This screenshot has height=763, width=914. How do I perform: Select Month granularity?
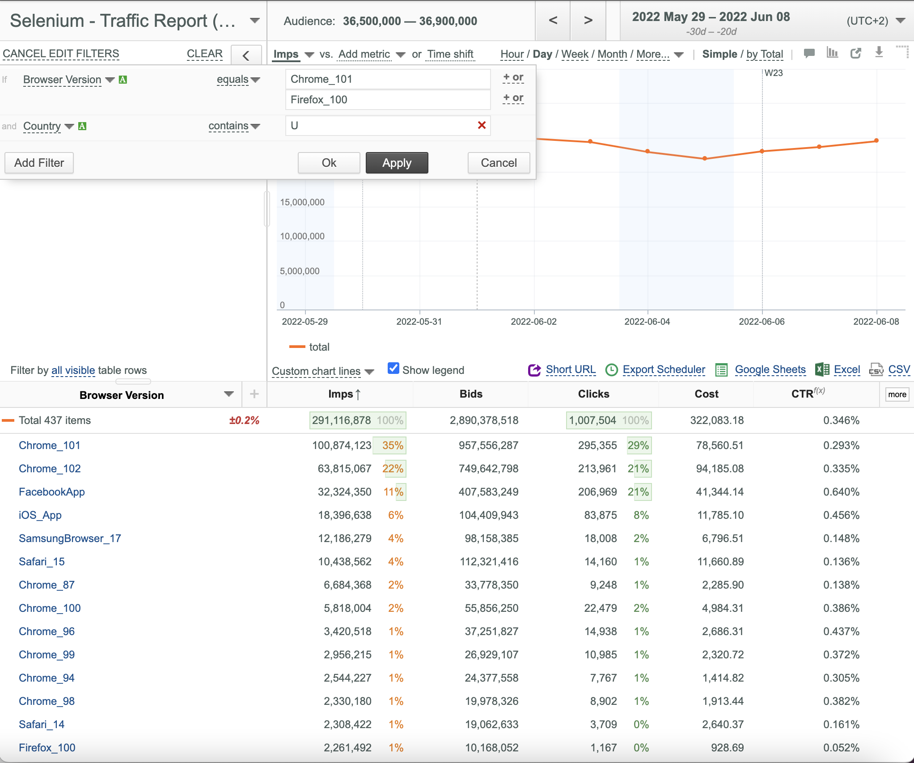(612, 54)
